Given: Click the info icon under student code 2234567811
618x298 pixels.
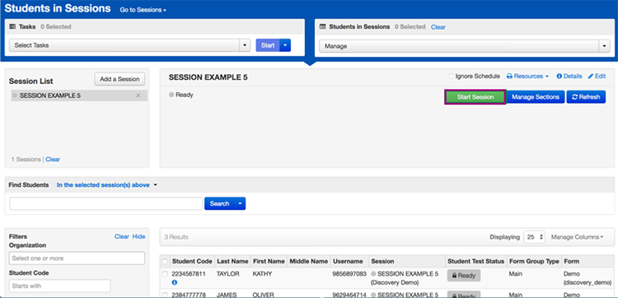Looking at the screenshot, I should (174, 282).
